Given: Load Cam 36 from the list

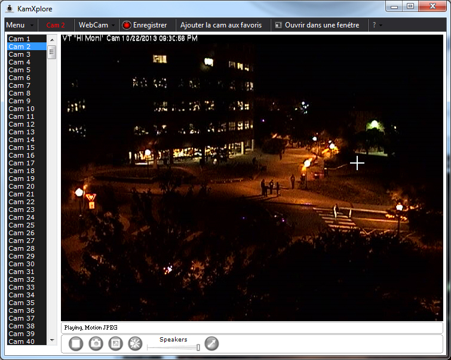Looking at the screenshot, I should (x=27, y=310).
